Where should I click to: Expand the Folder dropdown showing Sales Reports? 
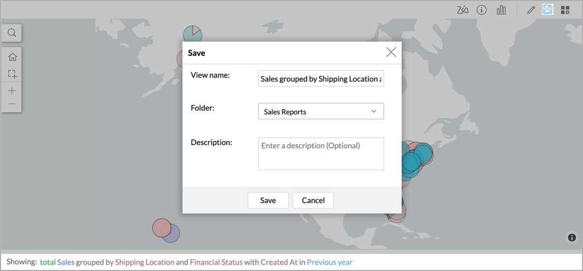point(321,111)
